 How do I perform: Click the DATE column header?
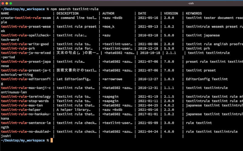tap(142, 13)
